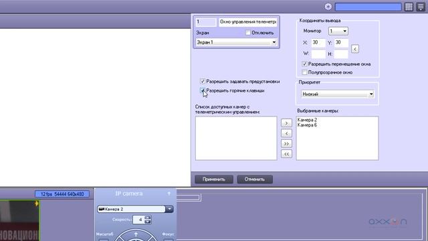Click the object number field '1'

pos(206,22)
